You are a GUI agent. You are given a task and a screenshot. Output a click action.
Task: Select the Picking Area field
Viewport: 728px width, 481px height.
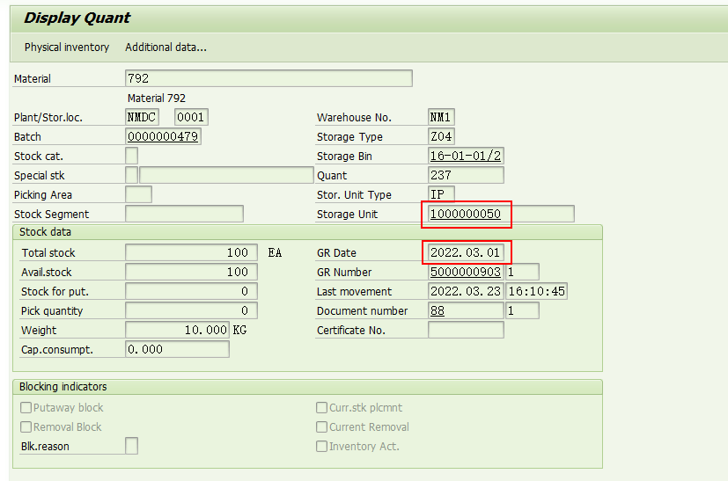tap(138, 195)
